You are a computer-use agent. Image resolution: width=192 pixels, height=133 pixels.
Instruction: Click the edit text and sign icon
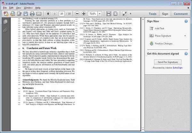coord(19,13)
